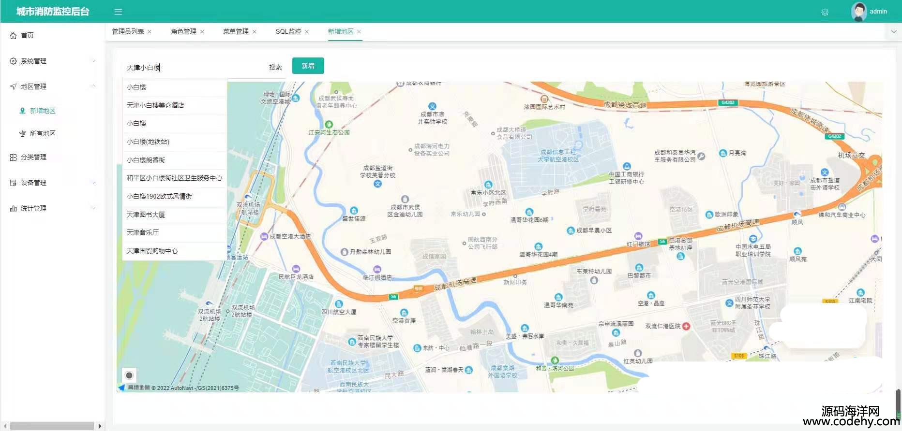Expand the 设备管理 menu chevron

(x=94, y=183)
